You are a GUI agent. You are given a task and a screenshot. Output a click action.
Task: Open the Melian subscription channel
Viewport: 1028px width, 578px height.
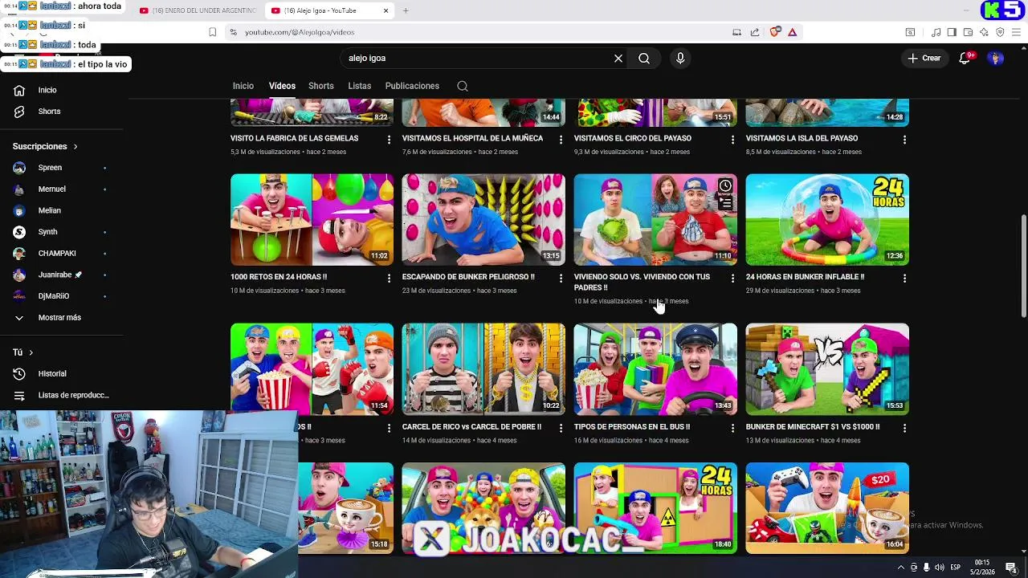click(62, 210)
